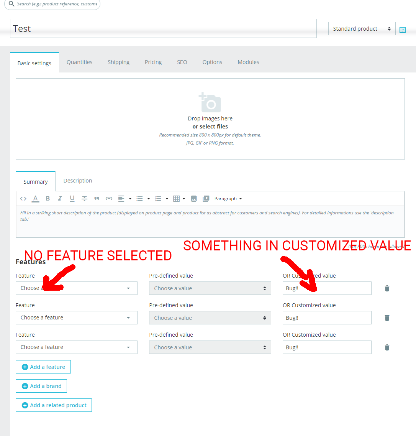This screenshot has height=436, width=416.
Task: Open the third Choose a feature dropdown
Action: click(x=77, y=347)
